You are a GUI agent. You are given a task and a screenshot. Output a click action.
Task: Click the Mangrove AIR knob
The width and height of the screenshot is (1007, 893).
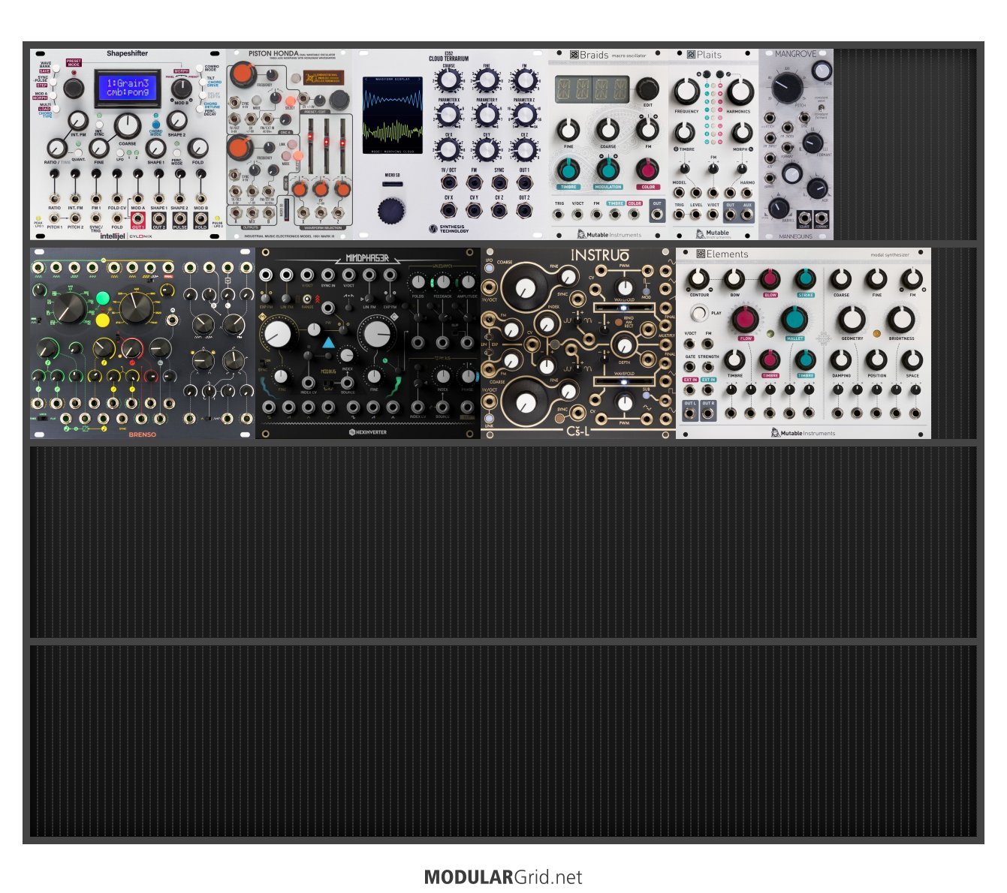tap(818, 188)
